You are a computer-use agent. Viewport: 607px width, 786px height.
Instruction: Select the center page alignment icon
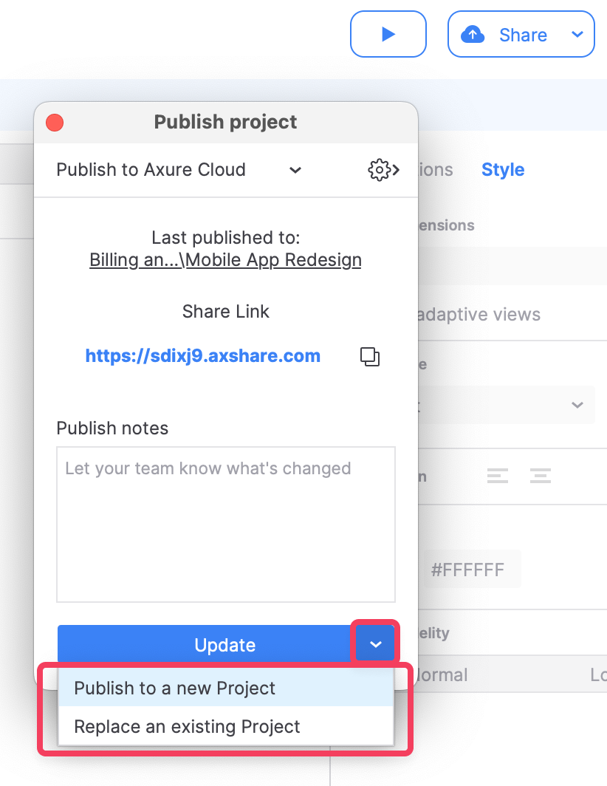(x=541, y=476)
